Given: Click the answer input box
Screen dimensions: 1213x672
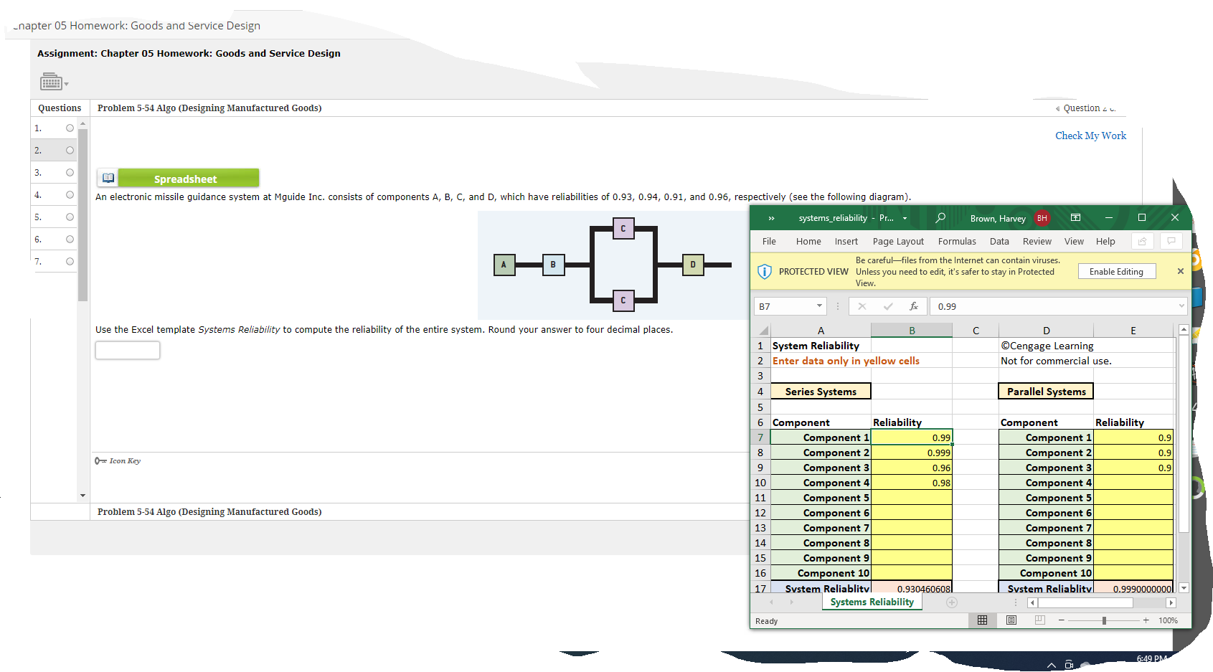Looking at the screenshot, I should (128, 351).
